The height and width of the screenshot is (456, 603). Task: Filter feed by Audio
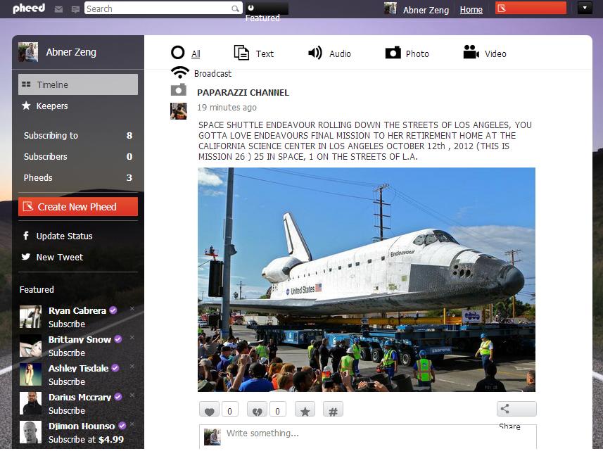329,53
